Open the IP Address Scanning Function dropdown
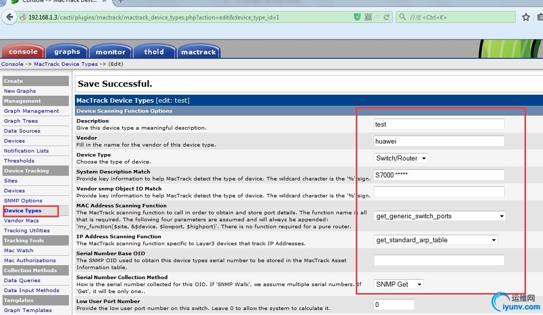 point(436,240)
